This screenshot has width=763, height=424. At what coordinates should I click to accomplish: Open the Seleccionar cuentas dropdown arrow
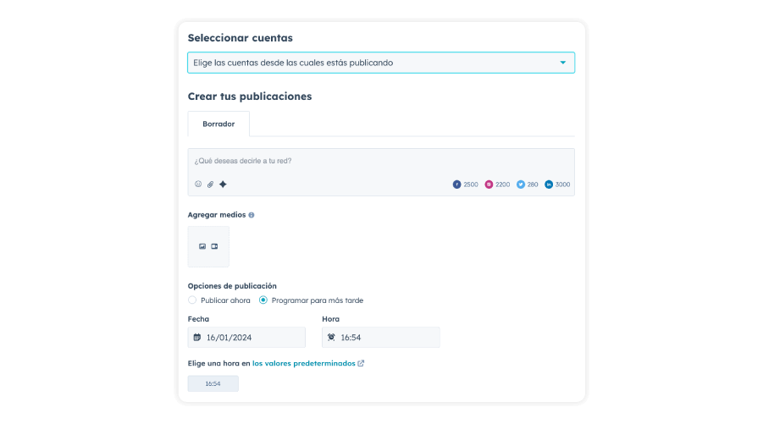[563, 63]
